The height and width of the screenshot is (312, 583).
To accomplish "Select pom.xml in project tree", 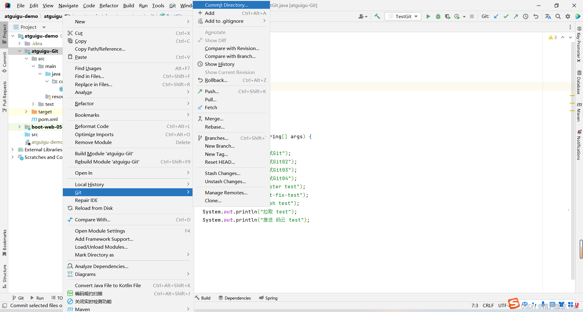I will [x=48, y=119].
